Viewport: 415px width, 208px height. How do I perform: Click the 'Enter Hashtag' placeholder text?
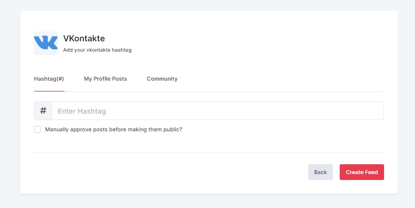pos(82,111)
